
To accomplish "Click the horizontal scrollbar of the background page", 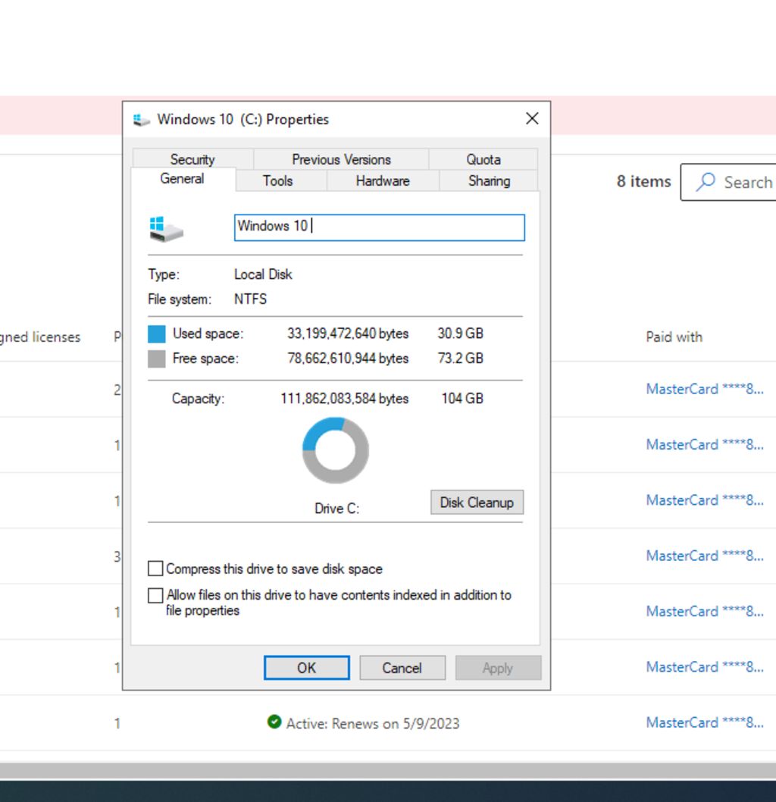I will pos(388,770).
